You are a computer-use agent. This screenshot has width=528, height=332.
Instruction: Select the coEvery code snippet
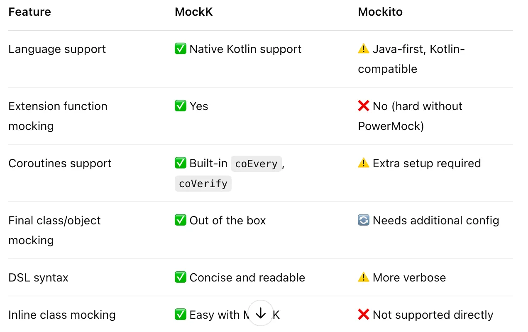coord(256,164)
